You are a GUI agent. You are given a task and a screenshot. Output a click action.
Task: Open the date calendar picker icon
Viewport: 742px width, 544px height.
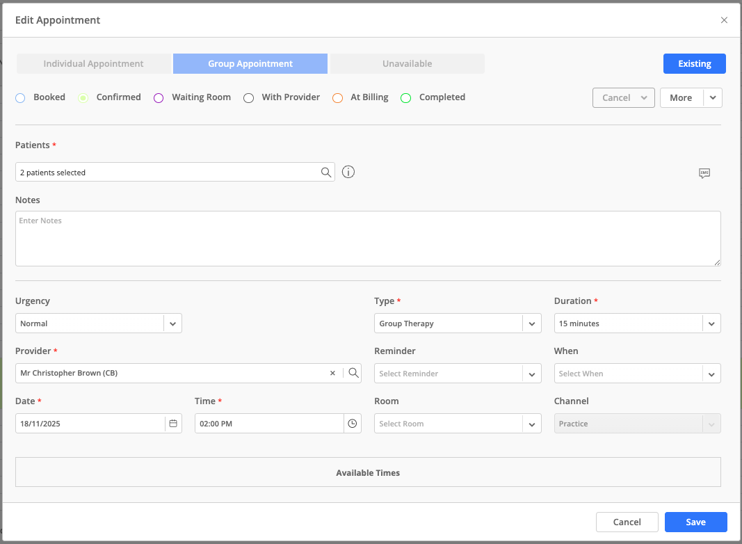tap(173, 424)
